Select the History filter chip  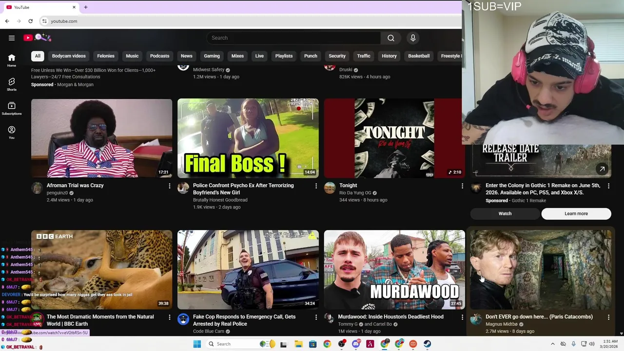pos(389,56)
